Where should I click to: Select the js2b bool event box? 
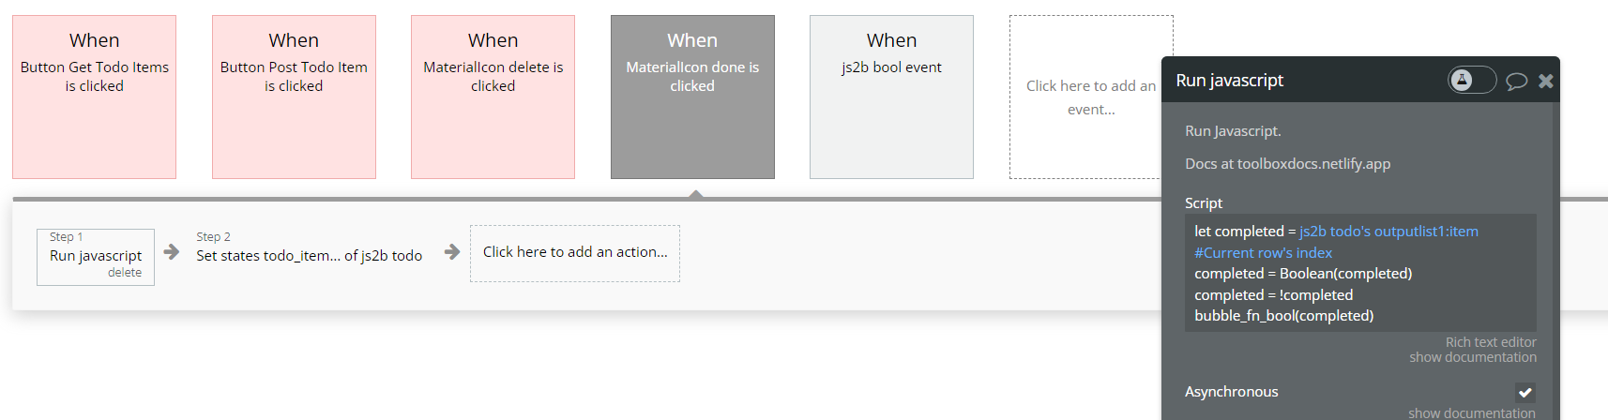coord(891,97)
